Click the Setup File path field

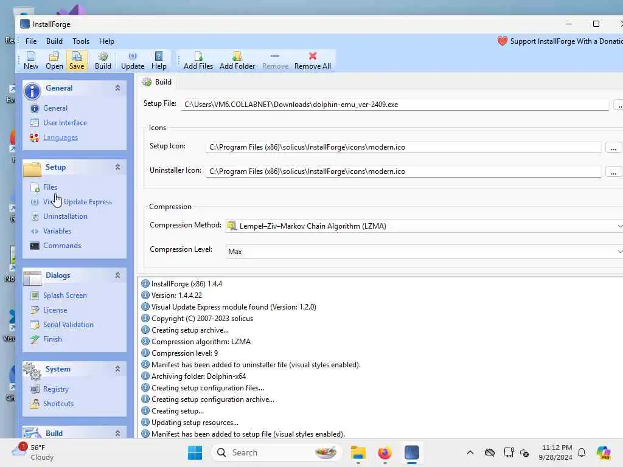pos(395,105)
